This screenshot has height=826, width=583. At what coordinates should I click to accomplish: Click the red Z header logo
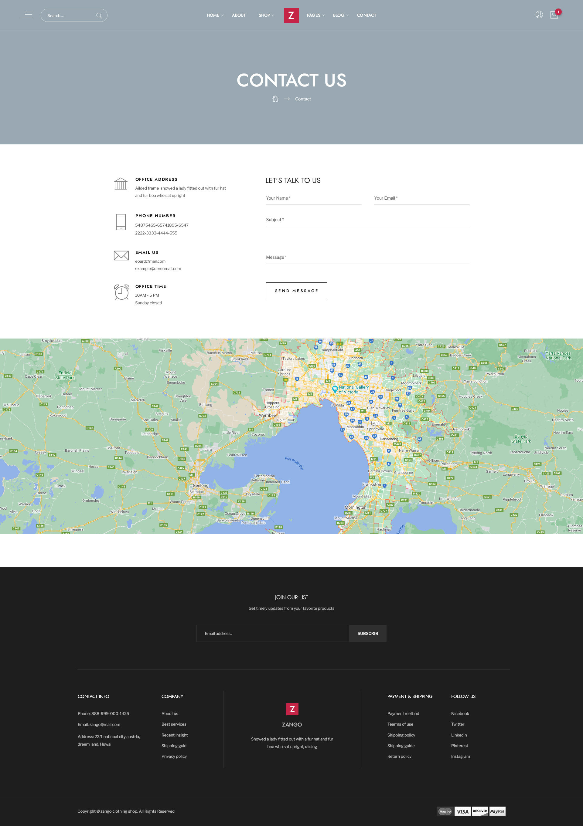pyautogui.click(x=291, y=15)
